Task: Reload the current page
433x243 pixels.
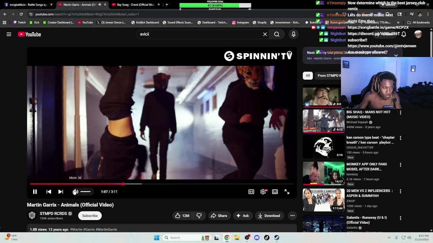Action: [21, 14]
